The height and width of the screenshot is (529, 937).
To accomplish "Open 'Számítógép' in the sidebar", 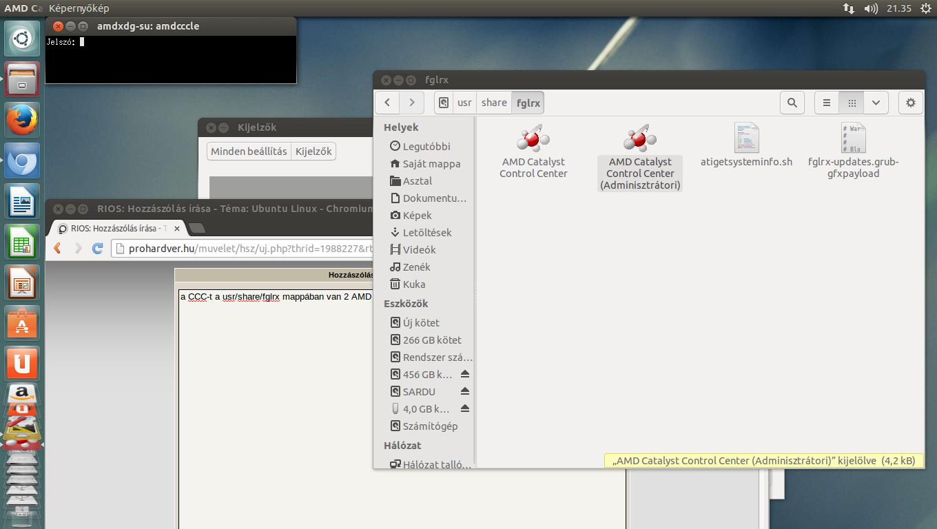I will coord(424,426).
